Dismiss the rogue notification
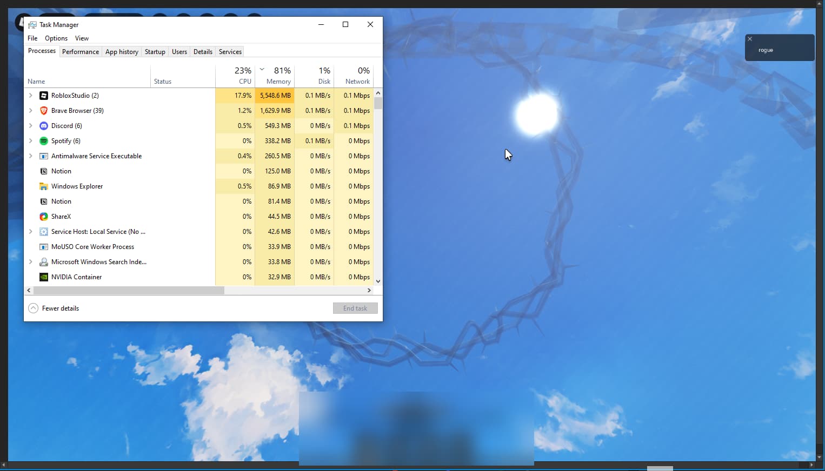The image size is (825, 471). [750, 38]
